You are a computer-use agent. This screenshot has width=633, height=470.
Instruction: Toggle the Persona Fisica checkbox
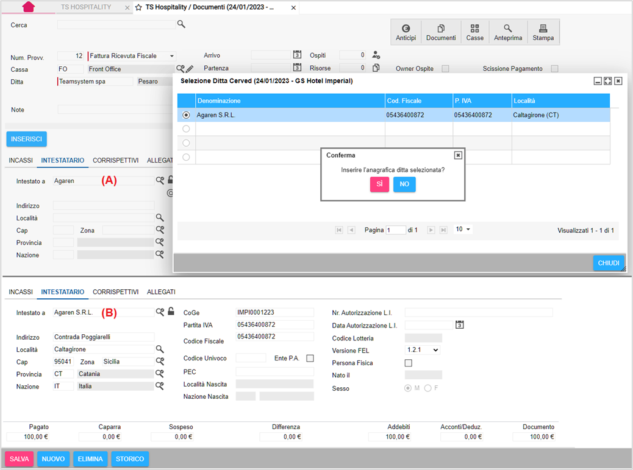409,363
